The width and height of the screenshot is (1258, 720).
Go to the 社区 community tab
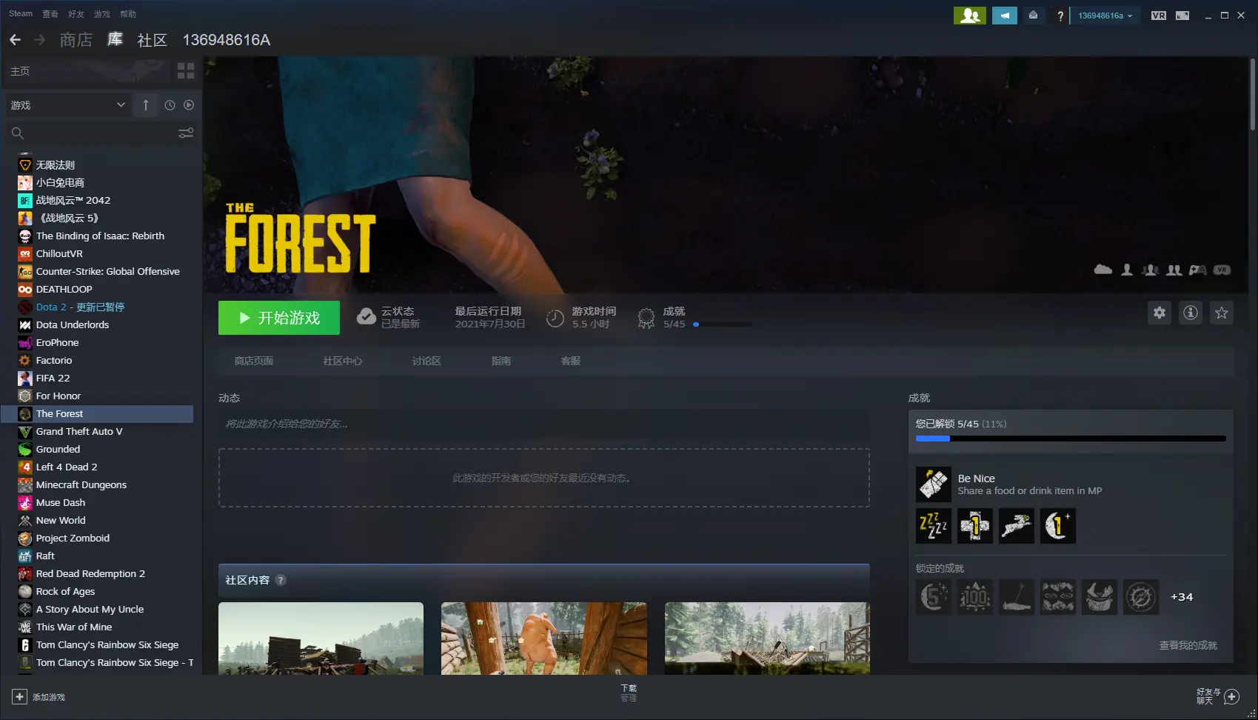click(153, 40)
